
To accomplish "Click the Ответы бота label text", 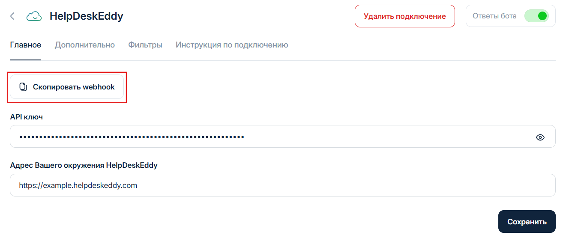I will tap(494, 16).
